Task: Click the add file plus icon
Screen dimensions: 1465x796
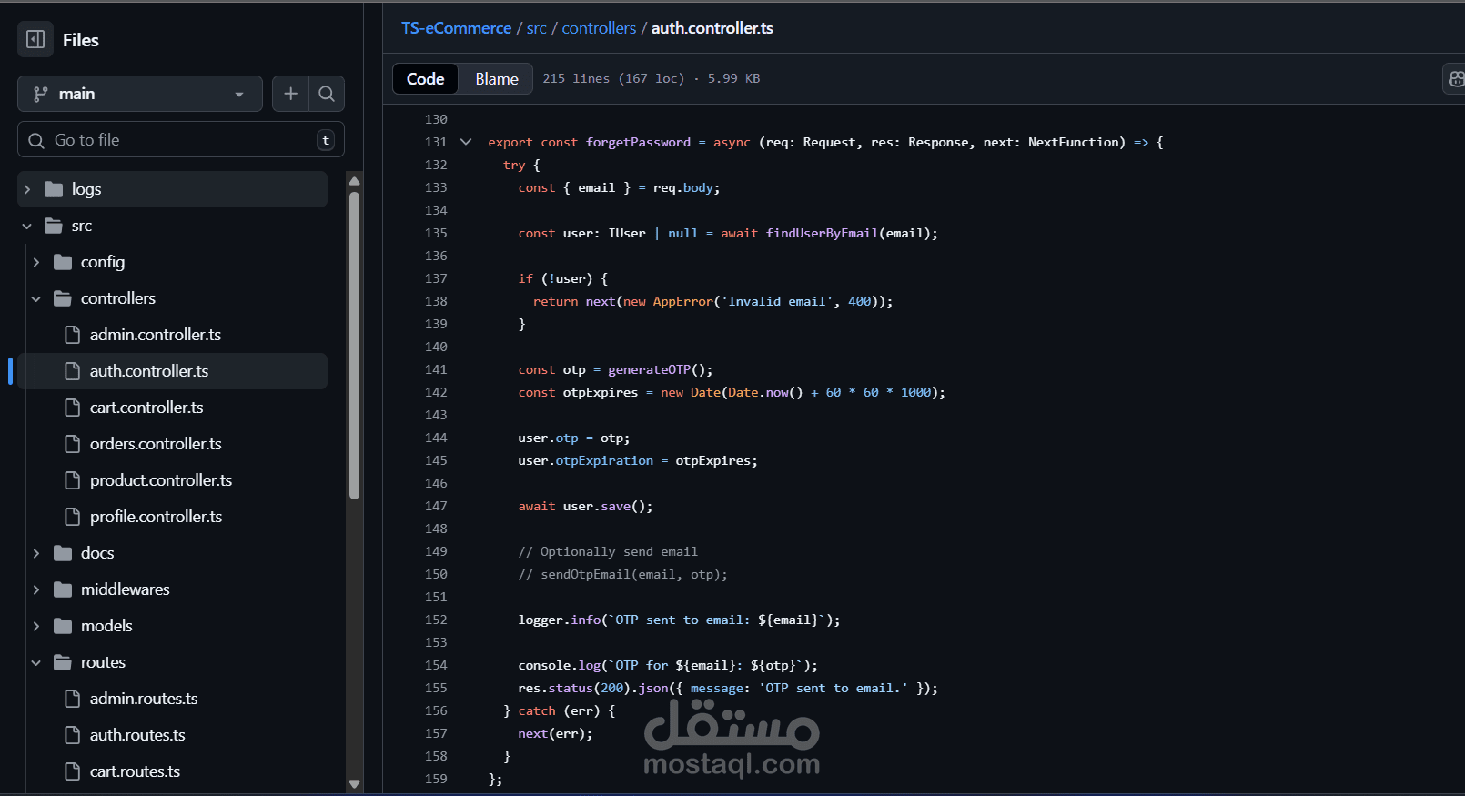Action: [291, 94]
